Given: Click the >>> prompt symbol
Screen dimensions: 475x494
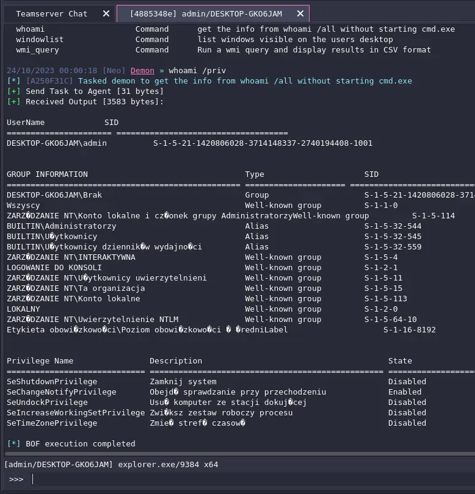Looking at the screenshot, I should [x=16, y=479].
